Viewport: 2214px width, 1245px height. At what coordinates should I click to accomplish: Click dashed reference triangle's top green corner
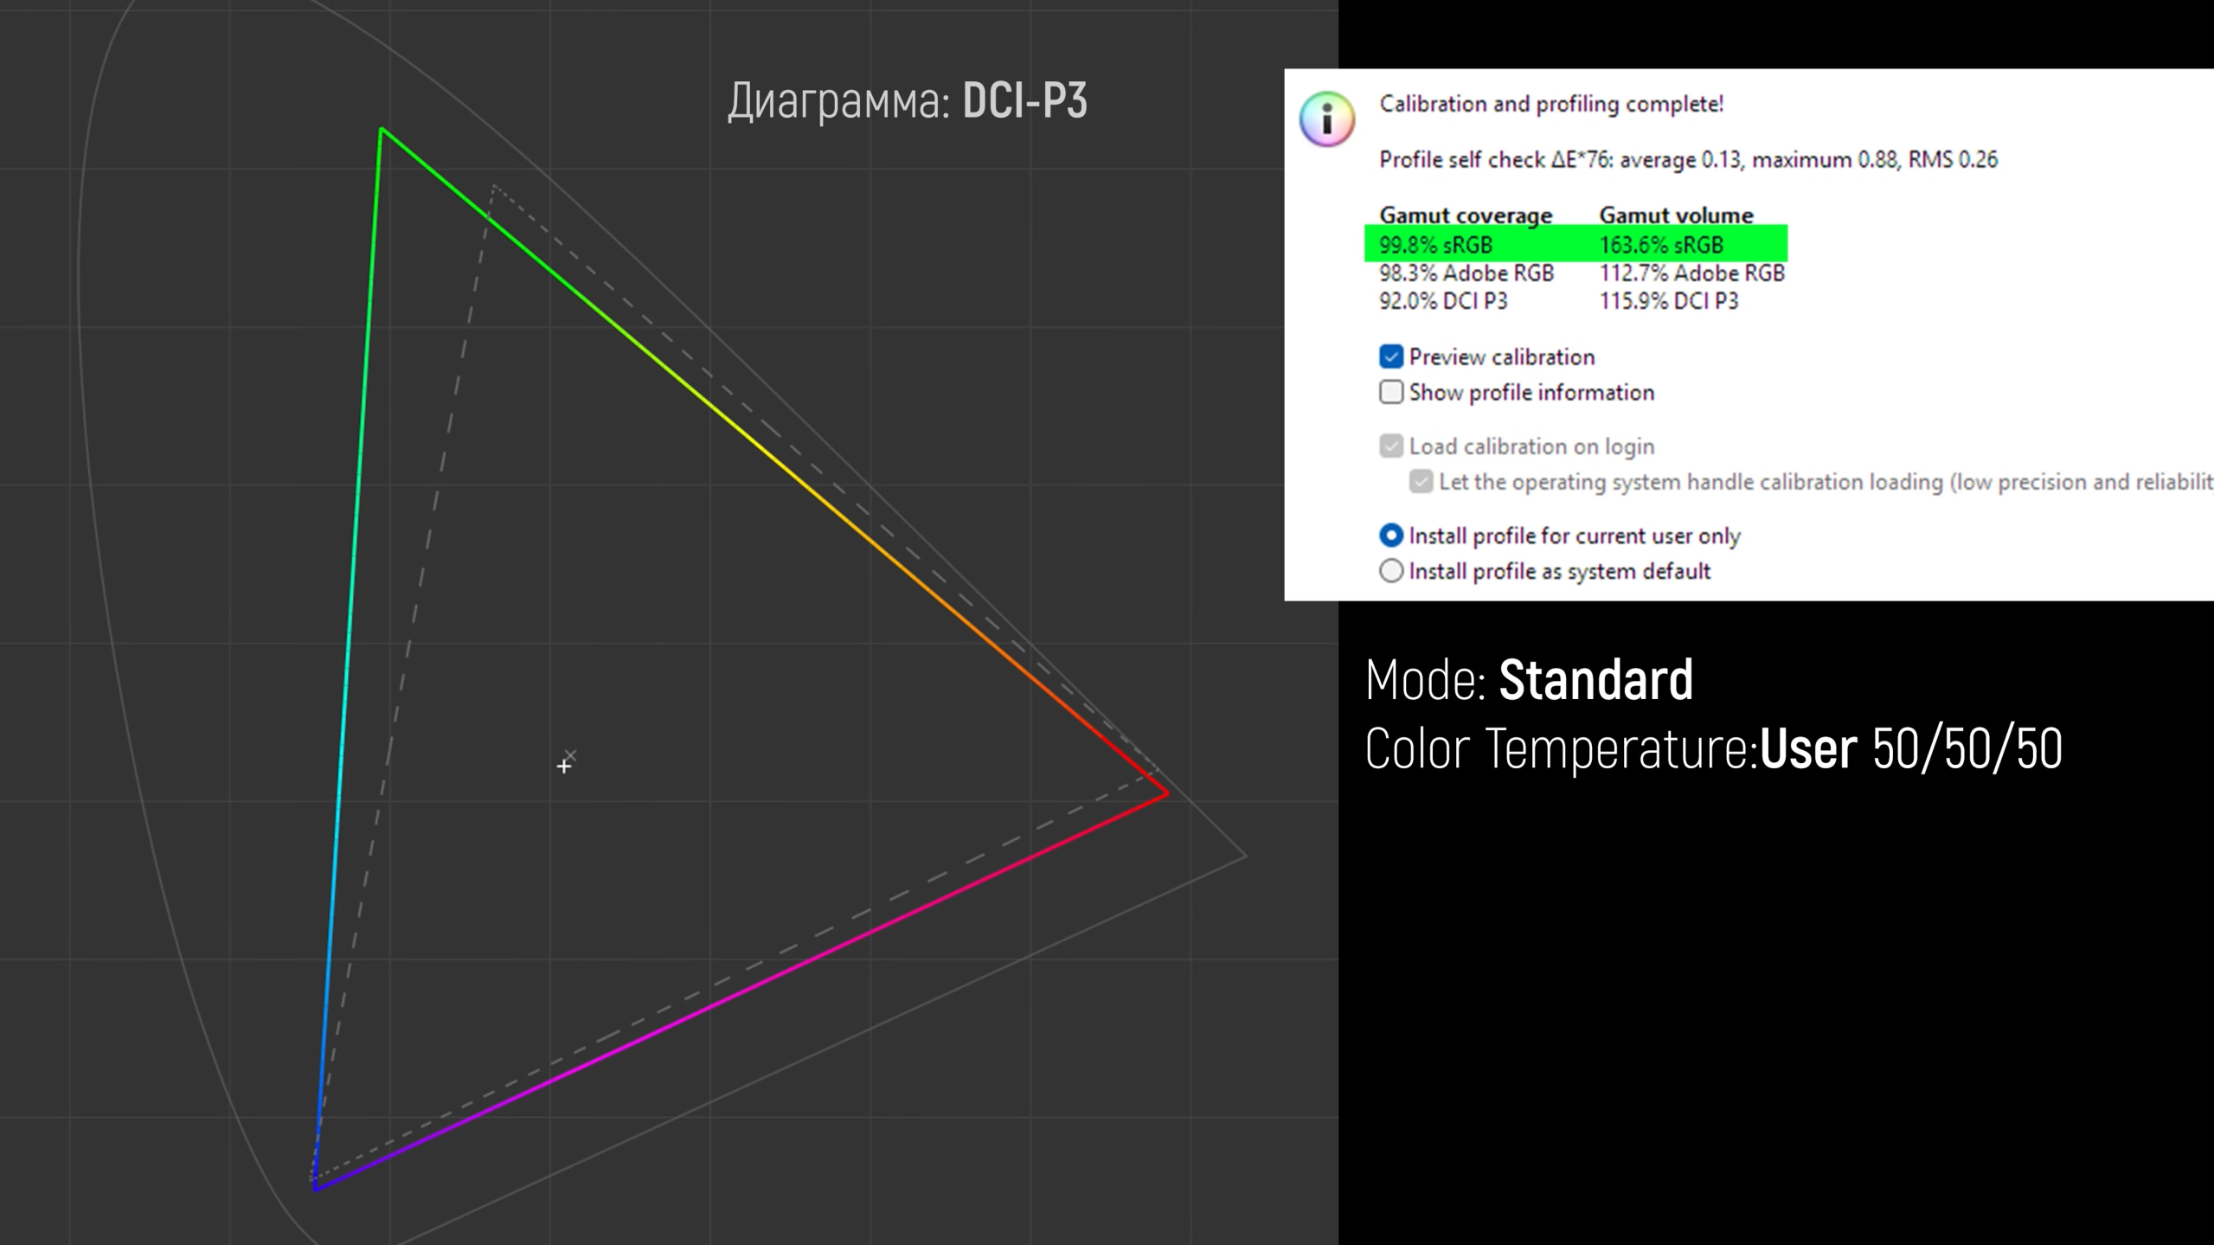tap(493, 185)
